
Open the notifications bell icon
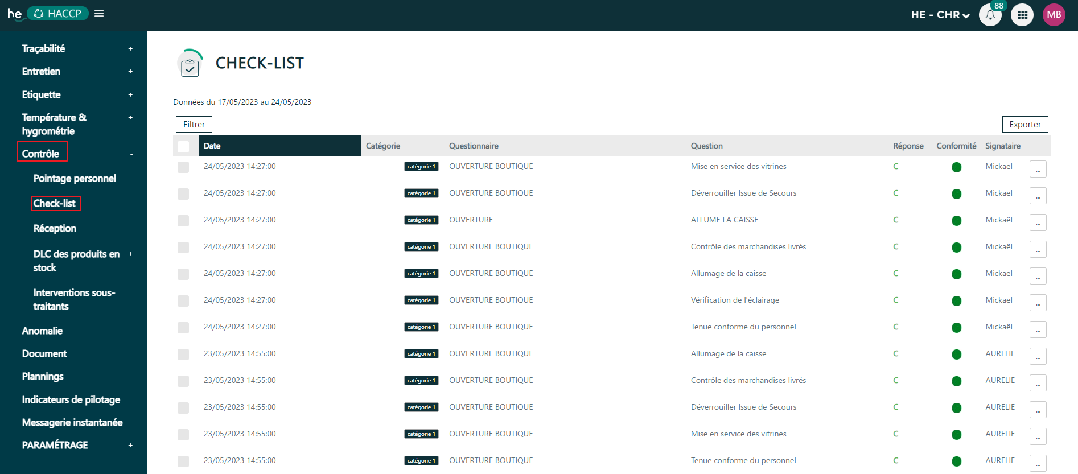pyautogui.click(x=990, y=15)
